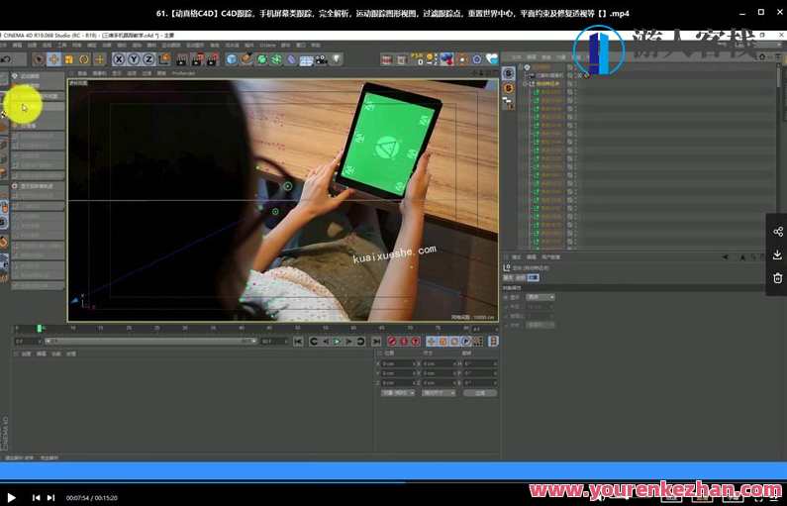Open the material manager Create menu

point(26,354)
